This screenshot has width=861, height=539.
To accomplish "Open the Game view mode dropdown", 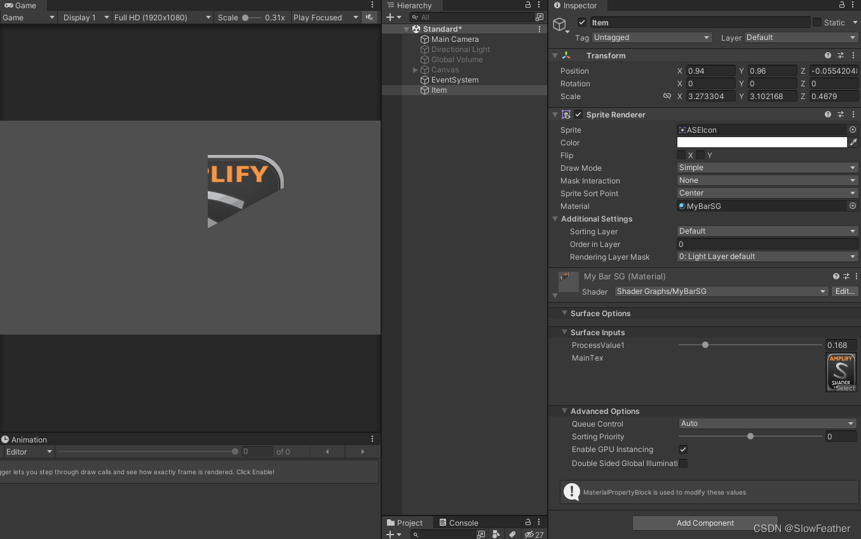I will [x=29, y=18].
